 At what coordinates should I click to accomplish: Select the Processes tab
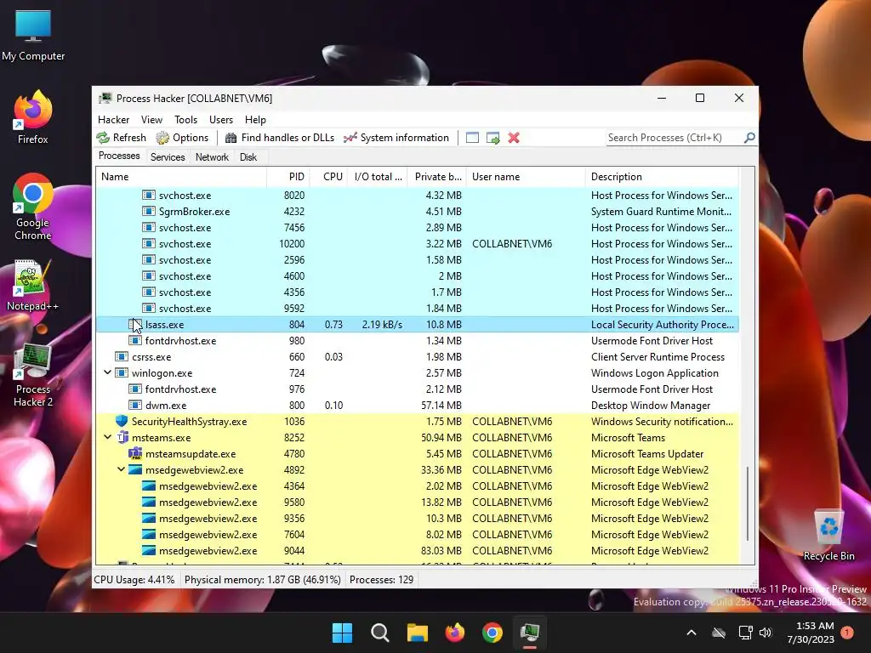pos(119,156)
